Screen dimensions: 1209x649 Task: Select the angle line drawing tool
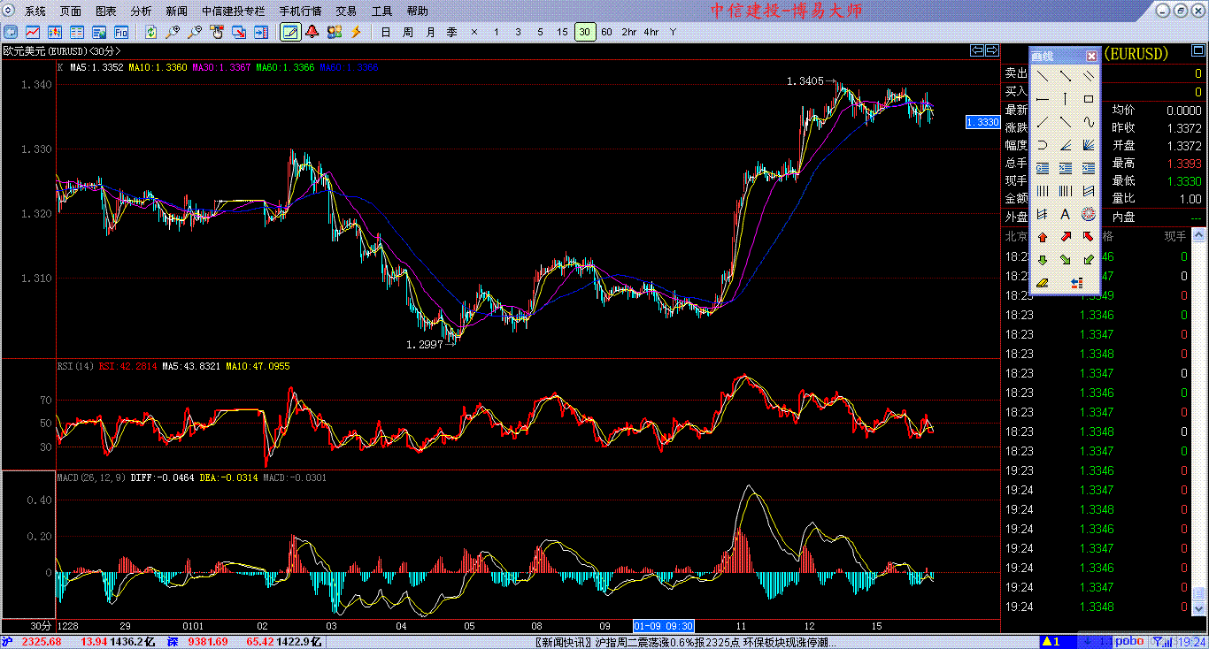(1066, 145)
